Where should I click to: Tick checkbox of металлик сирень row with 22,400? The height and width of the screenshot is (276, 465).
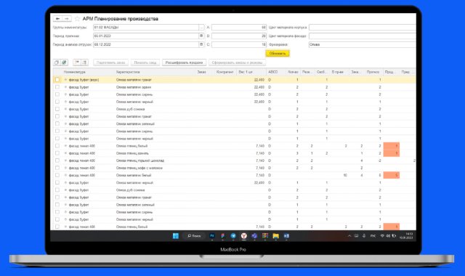(57, 94)
